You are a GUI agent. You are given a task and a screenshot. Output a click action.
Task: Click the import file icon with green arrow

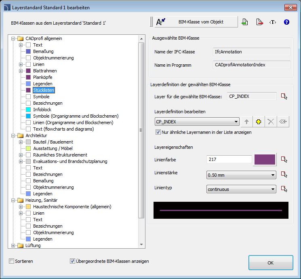pos(245,22)
